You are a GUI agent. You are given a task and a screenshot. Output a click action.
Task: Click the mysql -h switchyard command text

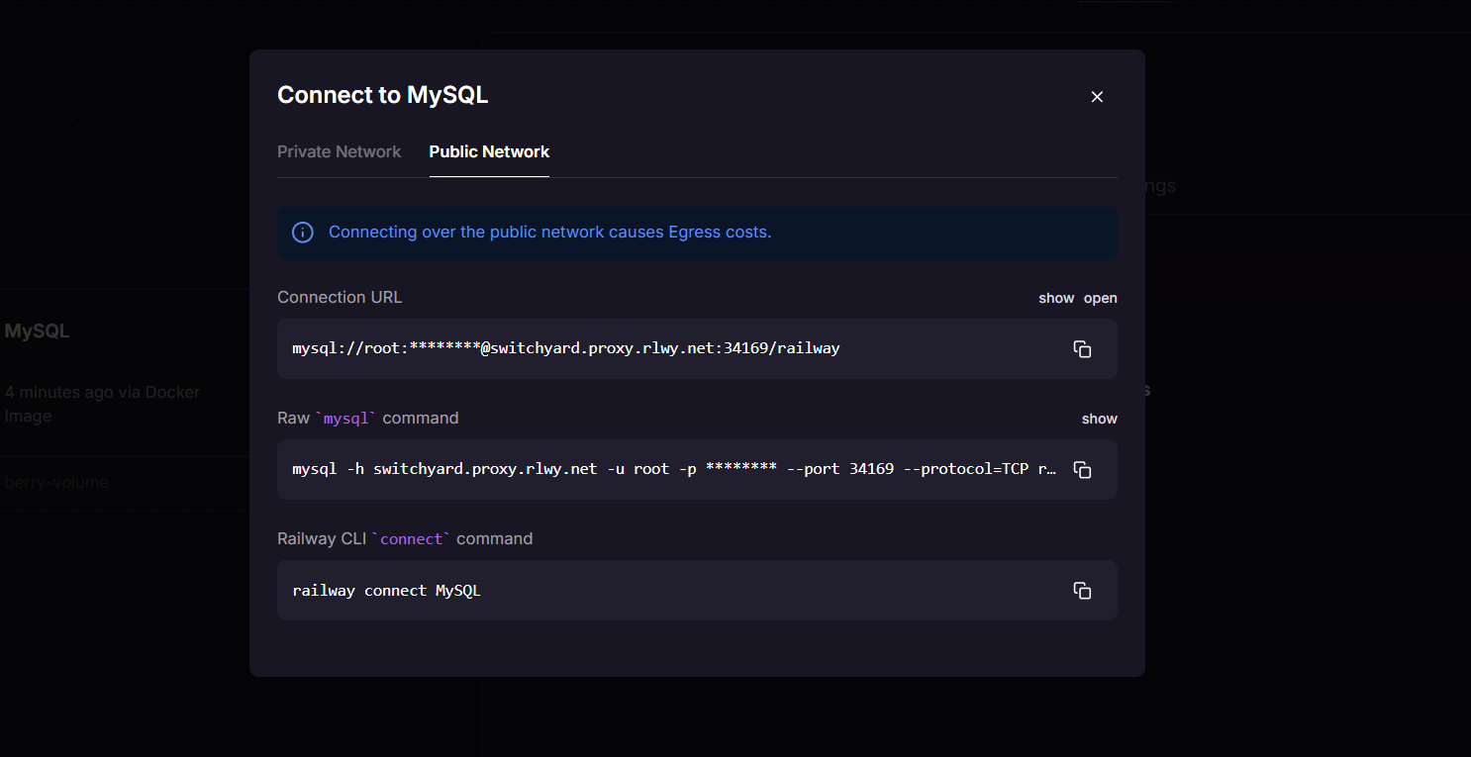pos(674,469)
